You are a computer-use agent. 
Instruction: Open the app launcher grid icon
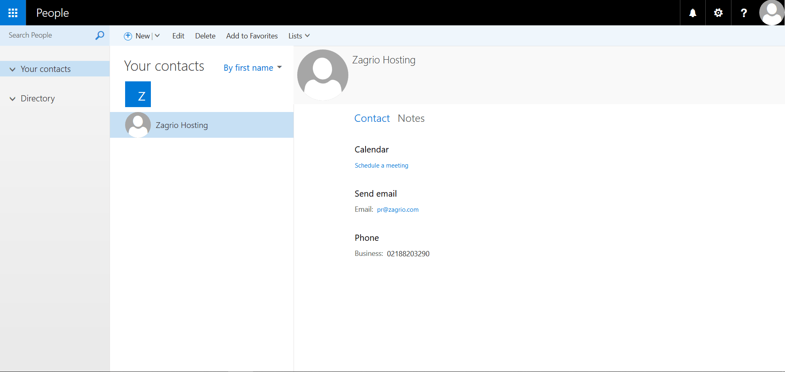pos(13,13)
